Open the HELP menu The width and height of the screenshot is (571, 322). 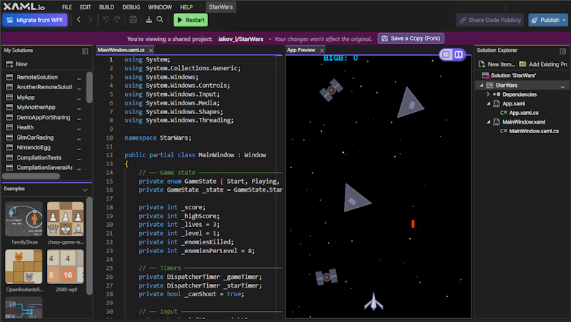(x=186, y=7)
